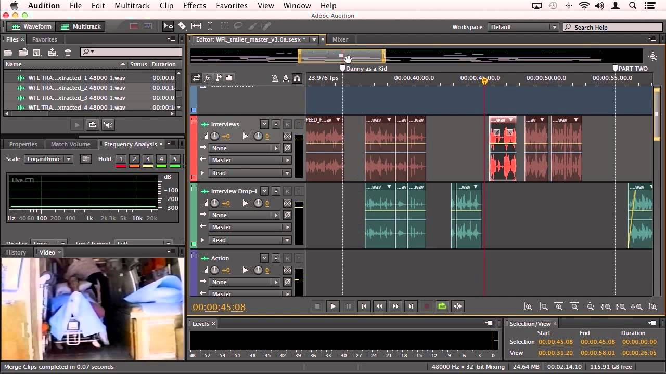The image size is (666, 374).
Task: Click the EQ bar-chart icon
Action: [x=229, y=78]
